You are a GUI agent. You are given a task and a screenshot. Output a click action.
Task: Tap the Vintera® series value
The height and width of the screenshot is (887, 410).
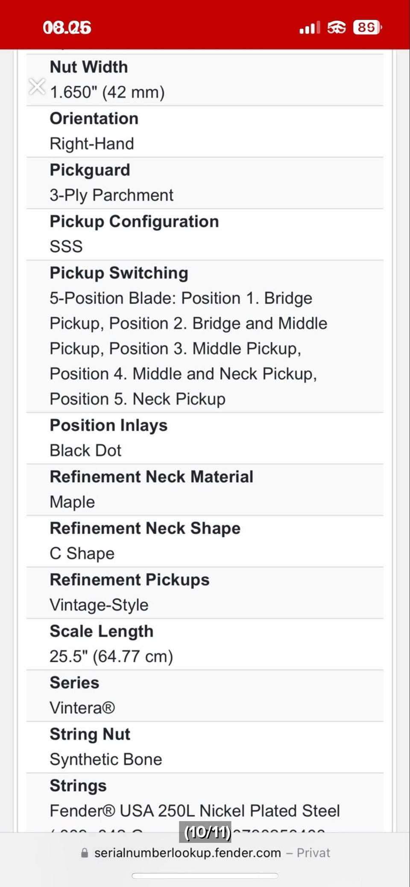tap(82, 708)
